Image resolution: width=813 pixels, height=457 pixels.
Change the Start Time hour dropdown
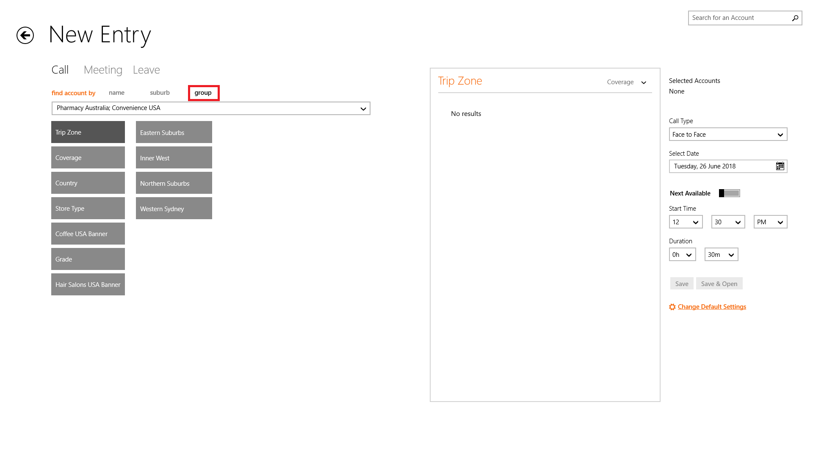686,222
